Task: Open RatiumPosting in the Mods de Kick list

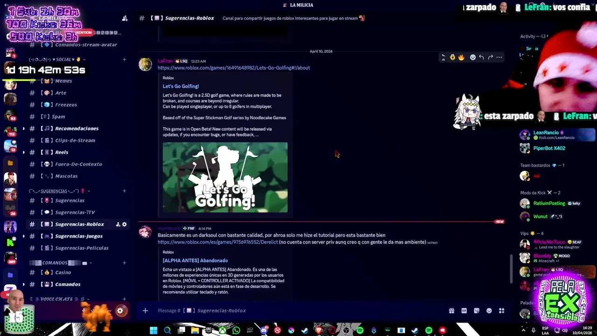Action: click(557, 203)
